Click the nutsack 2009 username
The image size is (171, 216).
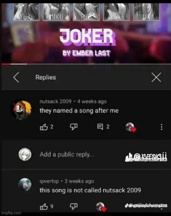pyautogui.click(x=55, y=102)
